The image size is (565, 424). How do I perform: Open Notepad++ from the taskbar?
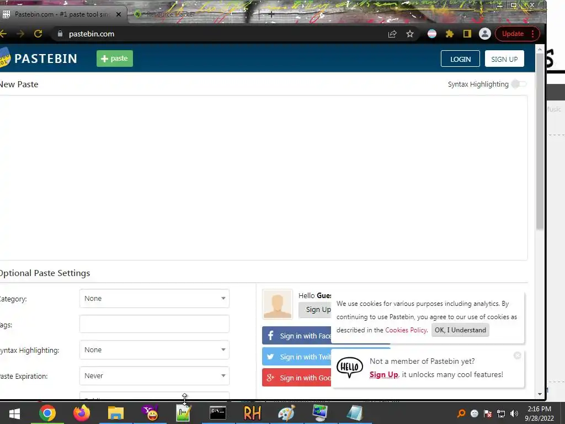[x=183, y=413]
